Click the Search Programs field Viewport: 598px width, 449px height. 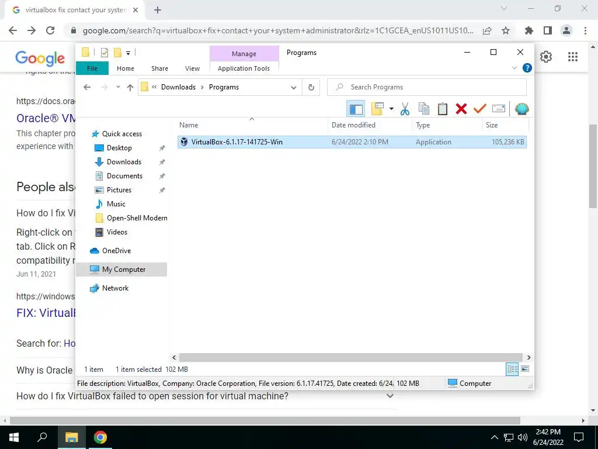(427, 88)
